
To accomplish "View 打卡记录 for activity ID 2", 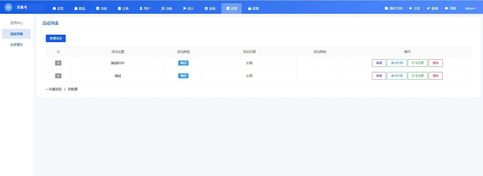I will (418, 76).
